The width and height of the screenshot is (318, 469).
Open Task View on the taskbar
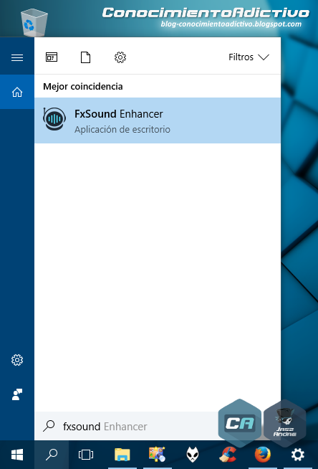pos(86,455)
